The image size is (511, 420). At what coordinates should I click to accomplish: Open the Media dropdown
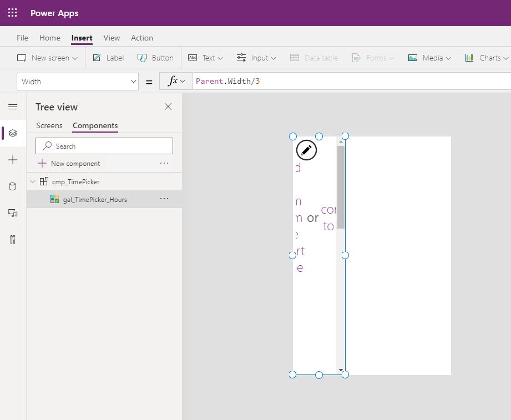(429, 58)
